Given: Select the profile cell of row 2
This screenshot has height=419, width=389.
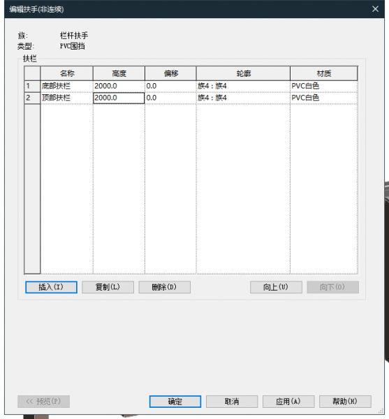Looking at the screenshot, I should [x=243, y=98].
